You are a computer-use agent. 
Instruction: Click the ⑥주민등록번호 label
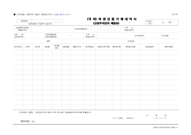(51, 36)
